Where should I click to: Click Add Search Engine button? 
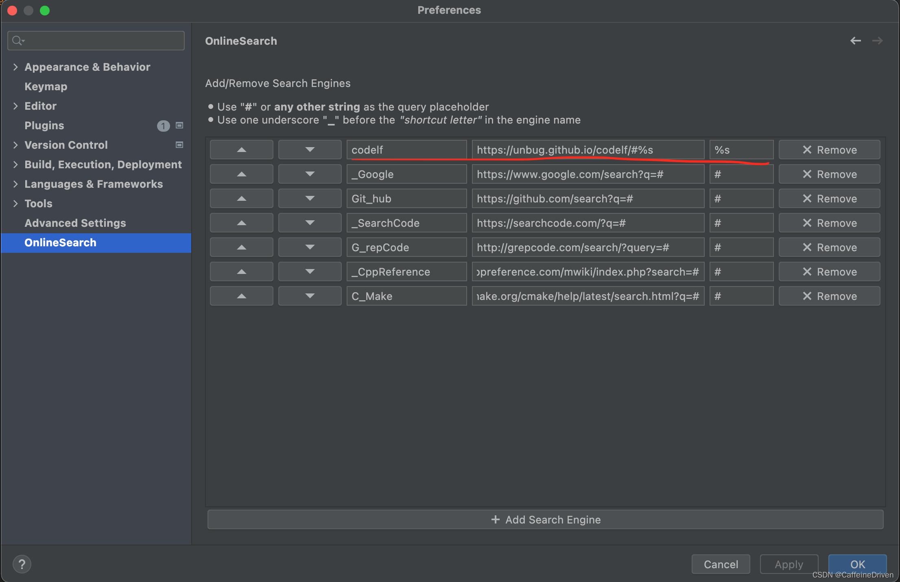[545, 519]
